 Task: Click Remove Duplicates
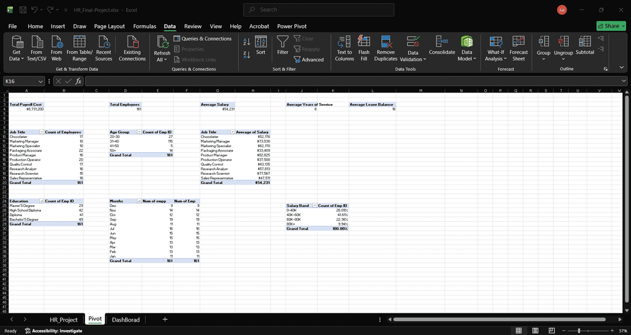(386, 48)
